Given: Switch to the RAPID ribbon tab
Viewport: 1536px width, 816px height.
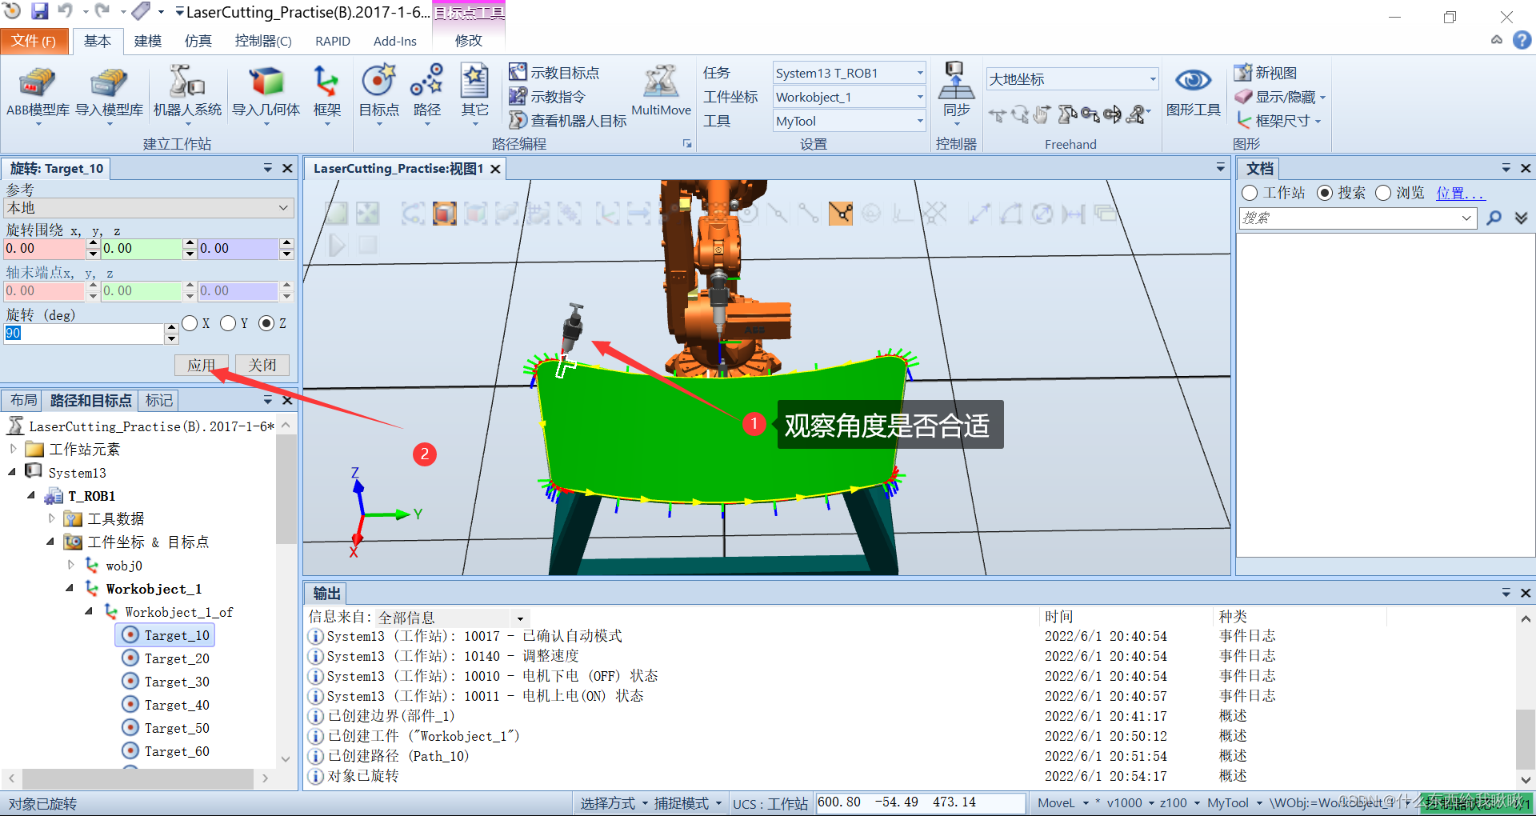Looking at the screenshot, I should coord(333,41).
